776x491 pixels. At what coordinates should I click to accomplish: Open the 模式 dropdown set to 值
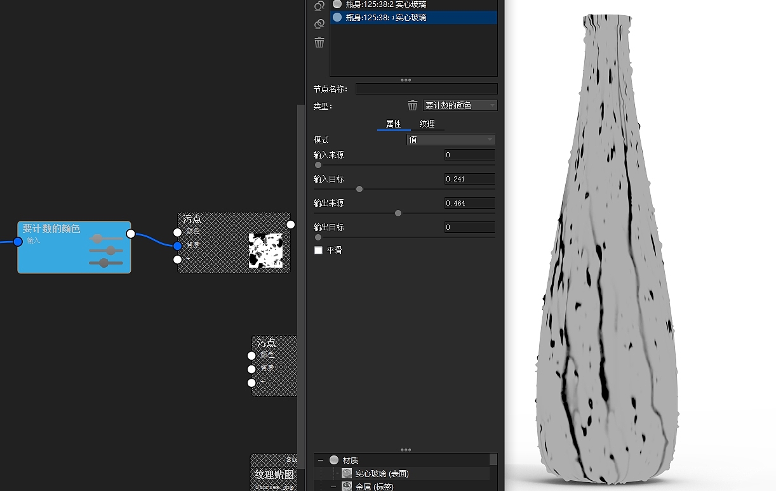tap(450, 140)
